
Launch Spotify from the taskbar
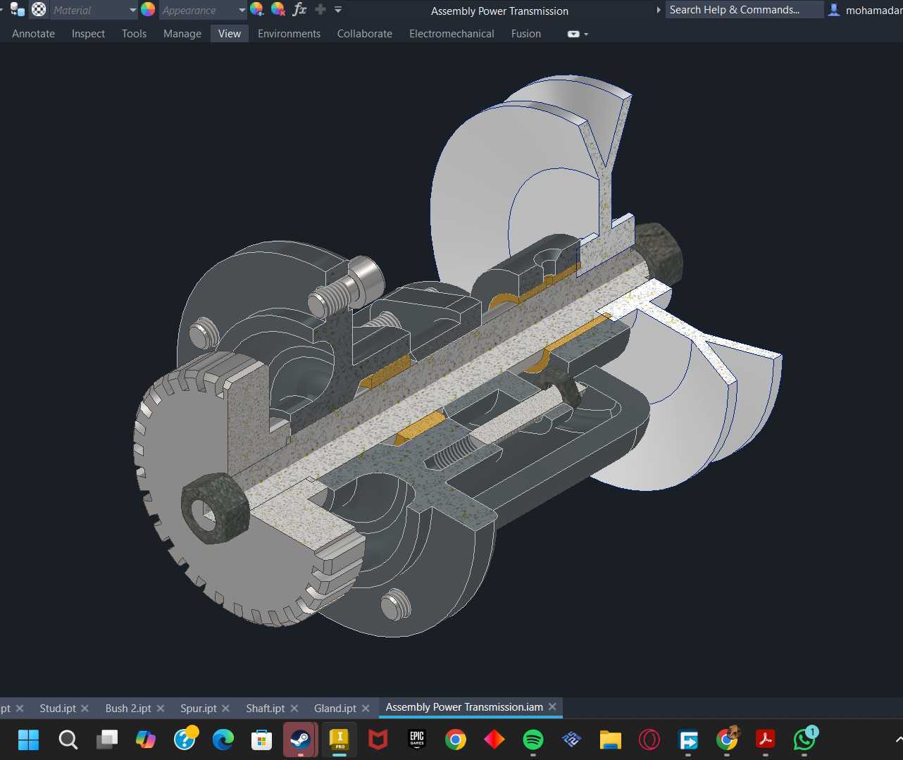tap(533, 740)
